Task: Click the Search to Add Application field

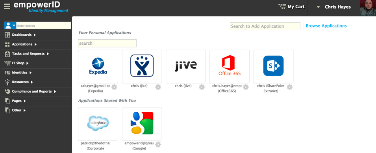Action: [265, 26]
